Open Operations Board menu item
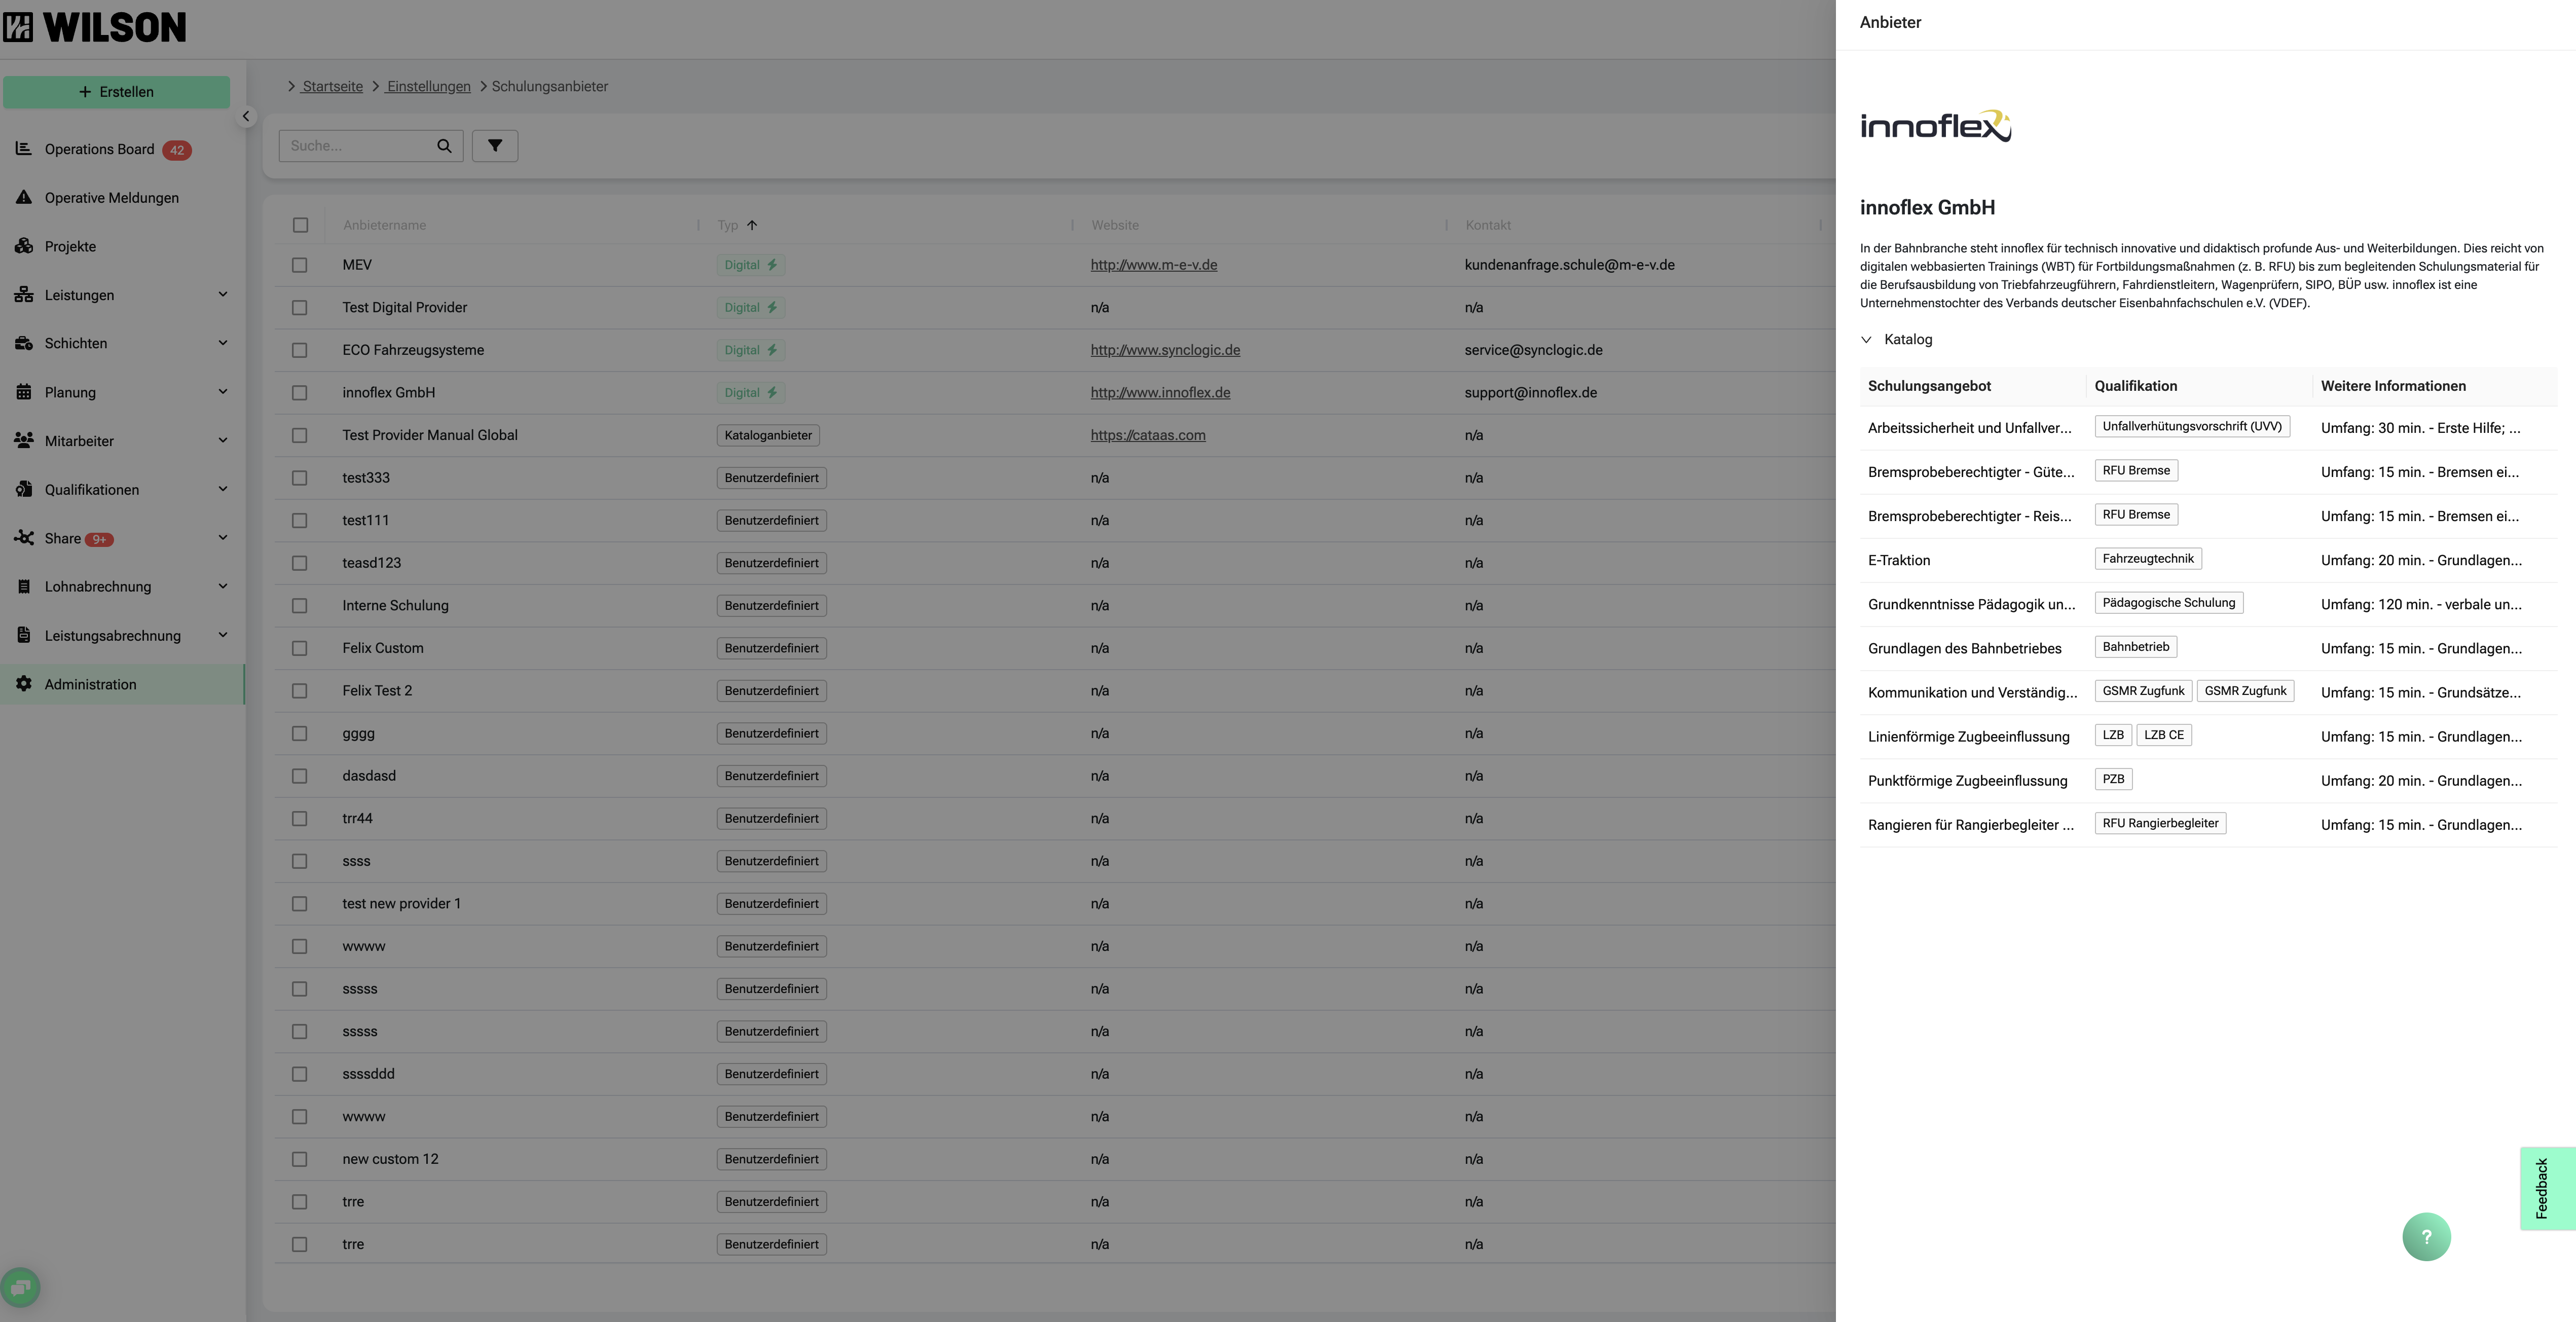This screenshot has height=1322, width=2576. [x=122, y=149]
